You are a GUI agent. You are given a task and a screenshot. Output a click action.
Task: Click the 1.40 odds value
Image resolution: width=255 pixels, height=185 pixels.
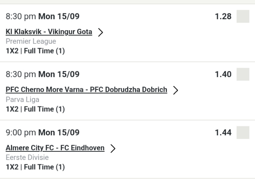tap(224, 74)
